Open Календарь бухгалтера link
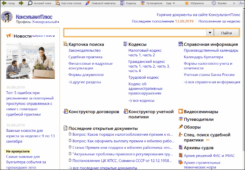The image size is (245, 170). 203,57
